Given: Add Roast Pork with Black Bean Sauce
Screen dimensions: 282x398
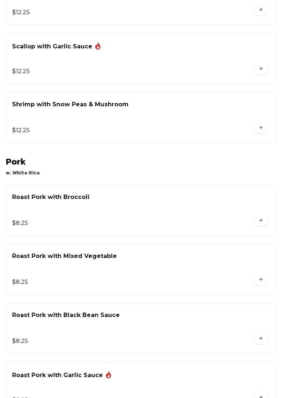Looking at the screenshot, I should (261, 339).
